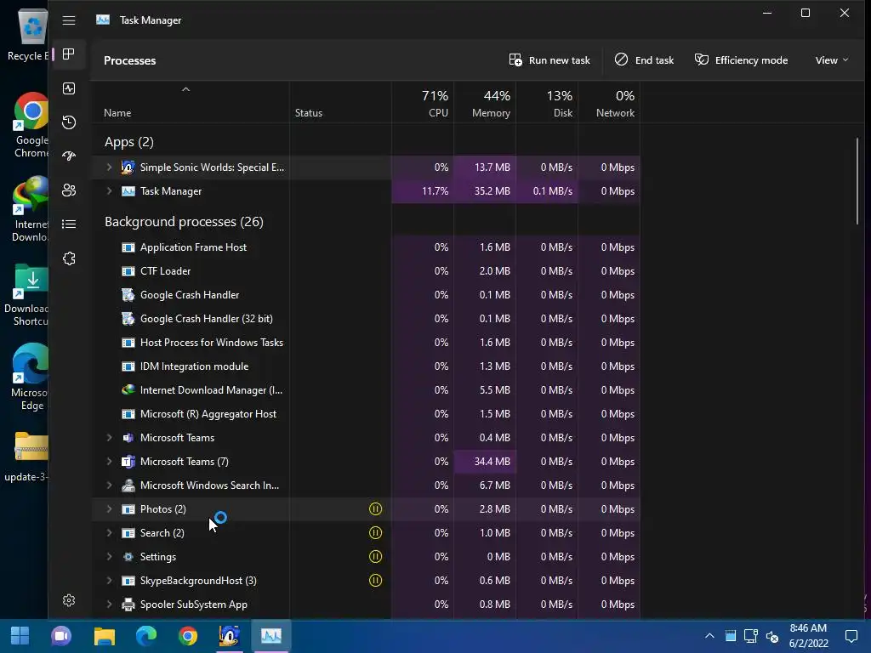871x653 pixels.
Task: Sort processes by Network usage column
Action: (609, 102)
